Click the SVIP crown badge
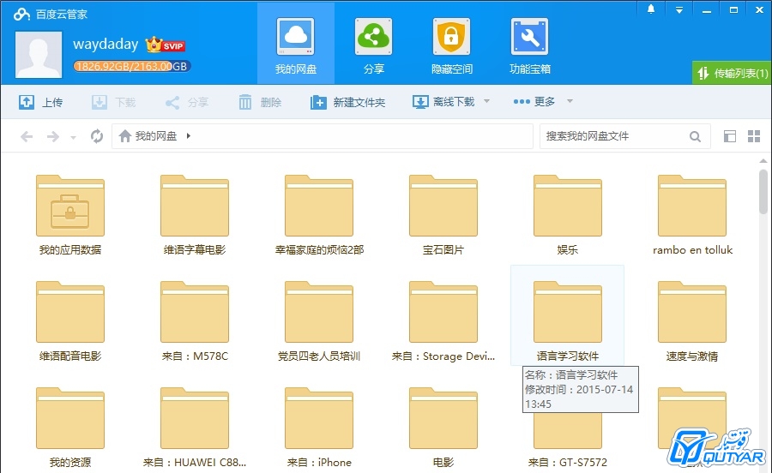 pyautogui.click(x=165, y=45)
